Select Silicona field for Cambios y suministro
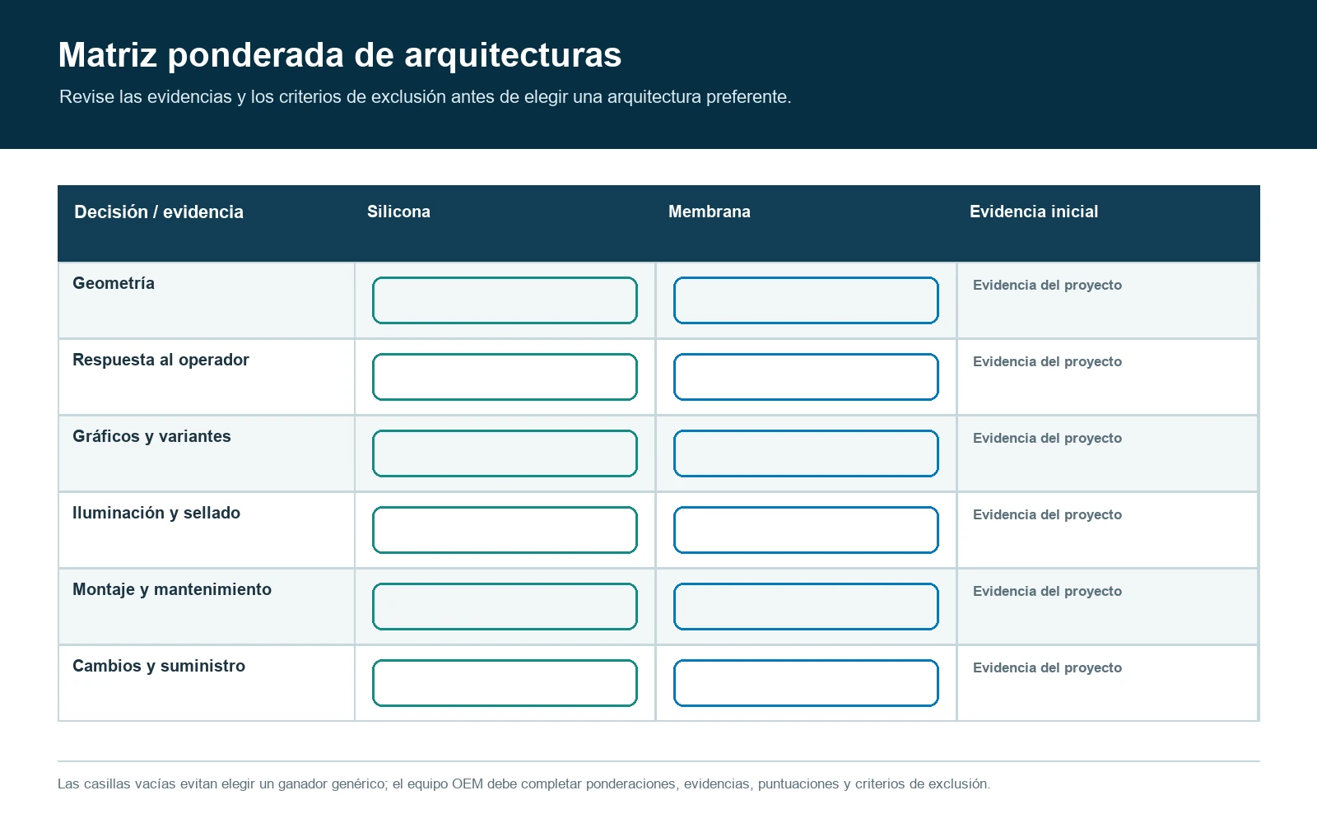Image resolution: width=1317 pixels, height=823 pixels. click(505, 683)
